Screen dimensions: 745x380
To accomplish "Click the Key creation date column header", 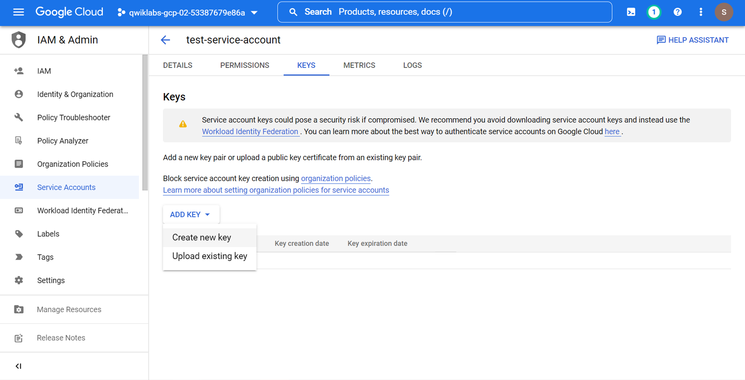I will (302, 244).
